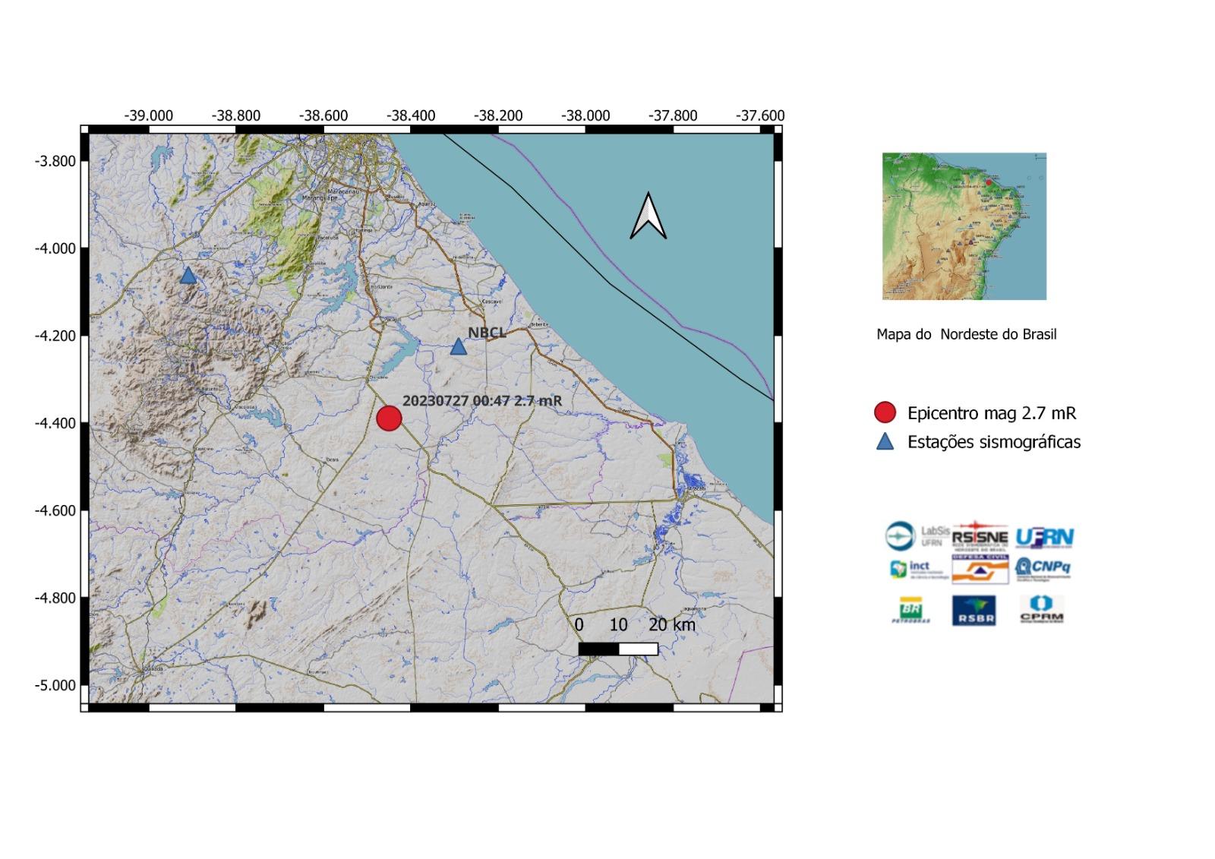Click the 0-20 km scale bar

pyautogui.click(x=619, y=648)
